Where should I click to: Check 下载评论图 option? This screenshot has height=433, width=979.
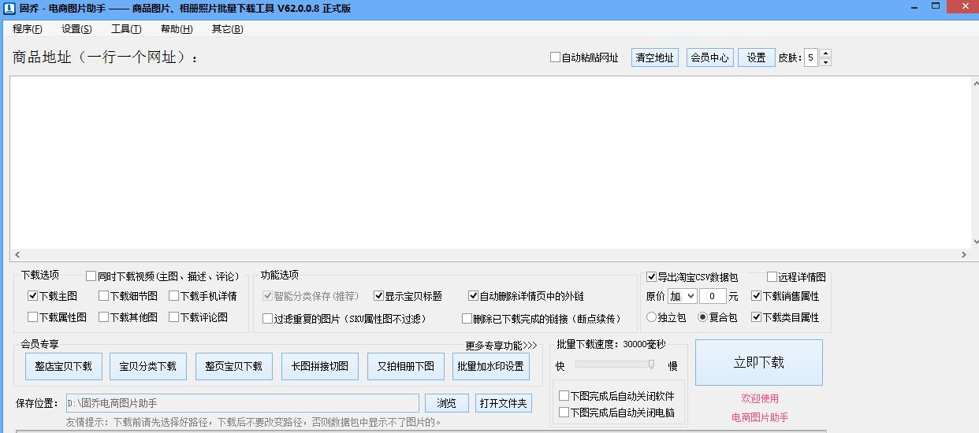(x=173, y=317)
